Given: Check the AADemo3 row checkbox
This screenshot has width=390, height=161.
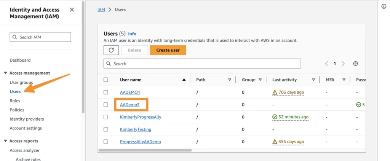Looking at the screenshot, I should pos(106,105).
